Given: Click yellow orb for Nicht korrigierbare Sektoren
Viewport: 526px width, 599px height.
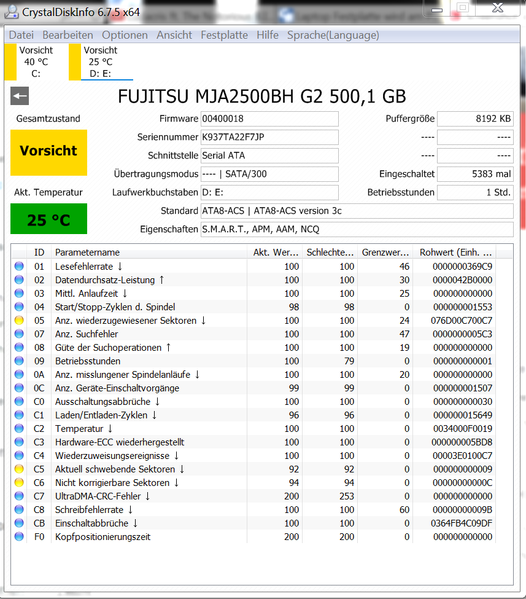Looking at the screenshot, I should click(x=19, y=482).
